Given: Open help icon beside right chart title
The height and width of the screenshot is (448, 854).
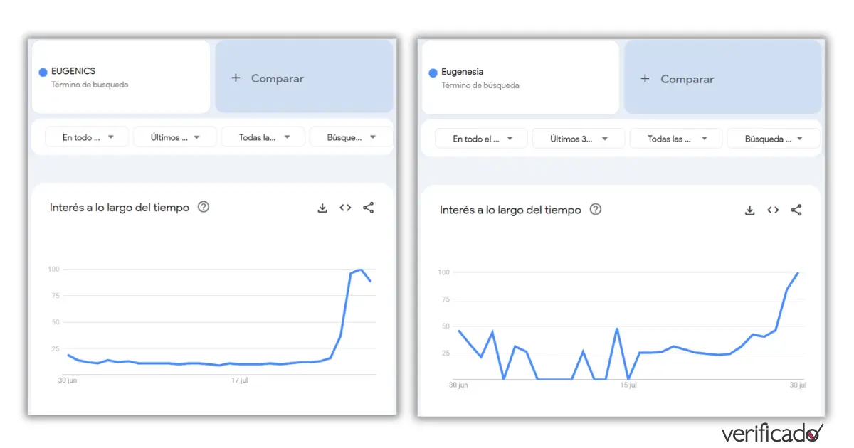Looking at the screenshot, I should coord(596,210).
